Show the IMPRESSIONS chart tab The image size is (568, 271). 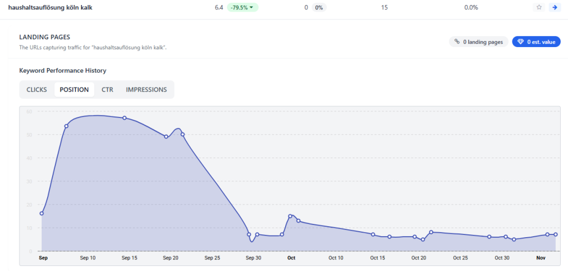[x=146, y=90]
